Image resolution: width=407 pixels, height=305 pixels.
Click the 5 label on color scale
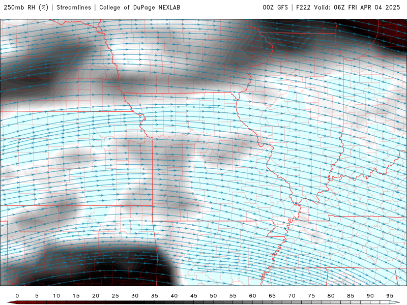click(37, 296)
